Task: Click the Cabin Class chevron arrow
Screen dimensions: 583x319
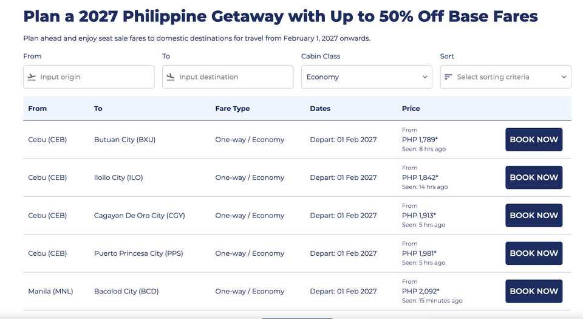Action: pyautogui.click(x=424, y=77)
